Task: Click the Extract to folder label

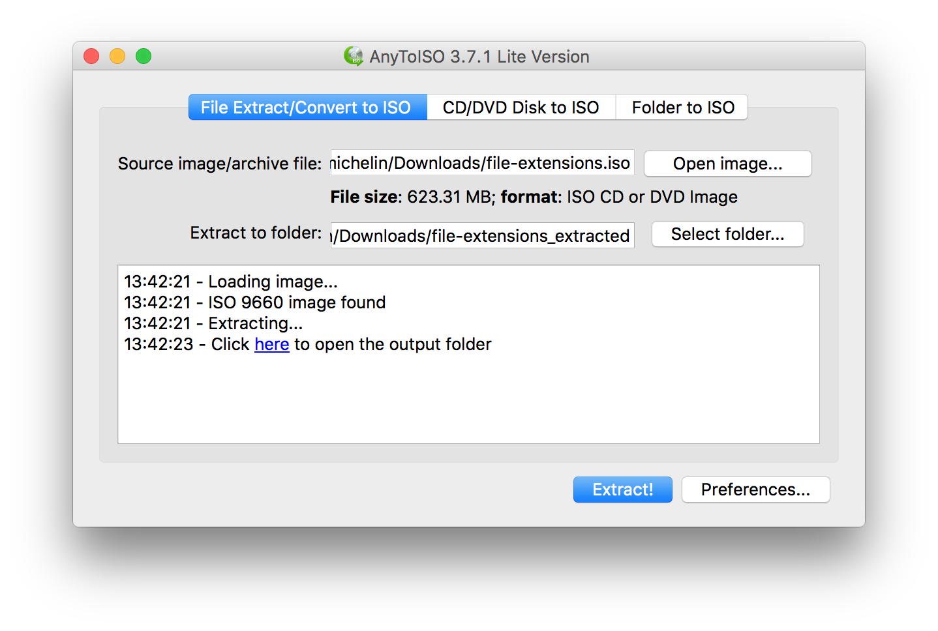Action: pyautogui.click(x=255, y=233)
